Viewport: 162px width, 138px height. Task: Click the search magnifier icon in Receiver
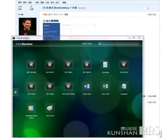[100, 44]
